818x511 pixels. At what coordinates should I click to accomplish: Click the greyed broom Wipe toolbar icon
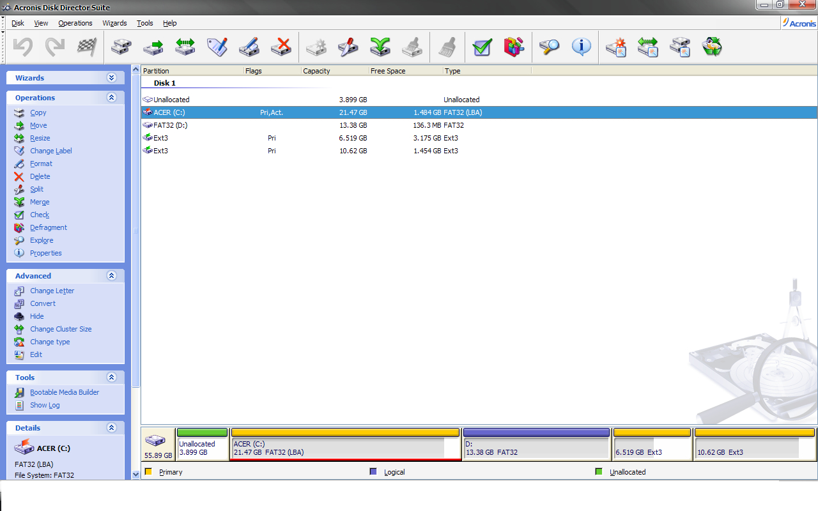click(412, 47)
